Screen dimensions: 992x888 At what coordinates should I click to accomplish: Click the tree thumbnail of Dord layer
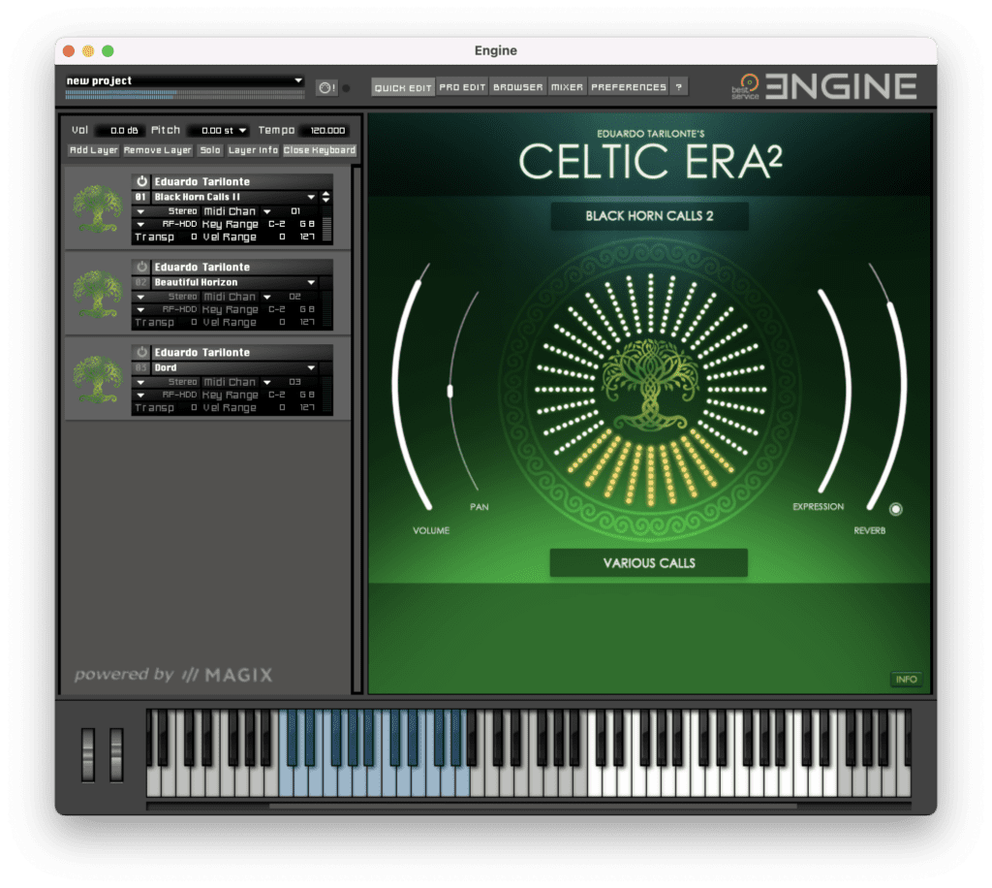98,378
